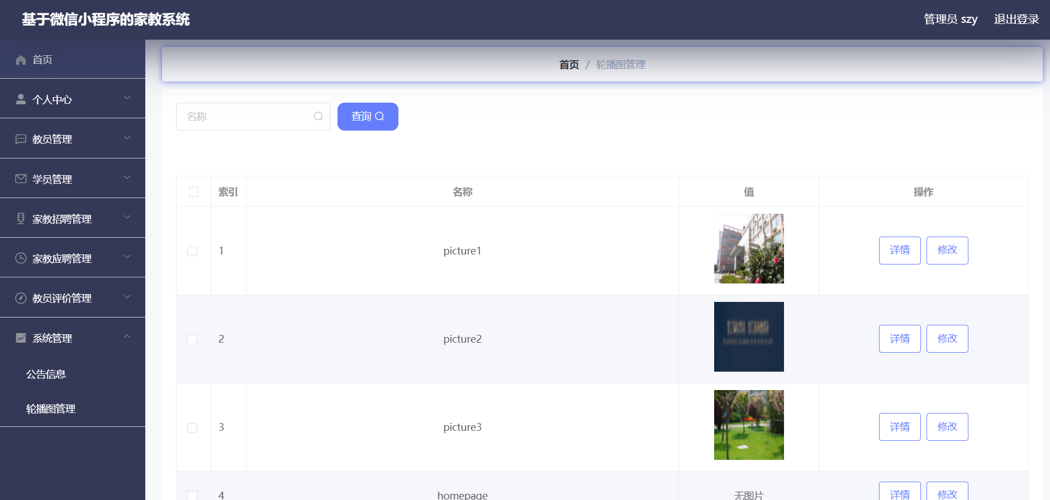1050x500 pixels.
Task: Click 详情 for picture3
Action: click(x=900, y=427)
